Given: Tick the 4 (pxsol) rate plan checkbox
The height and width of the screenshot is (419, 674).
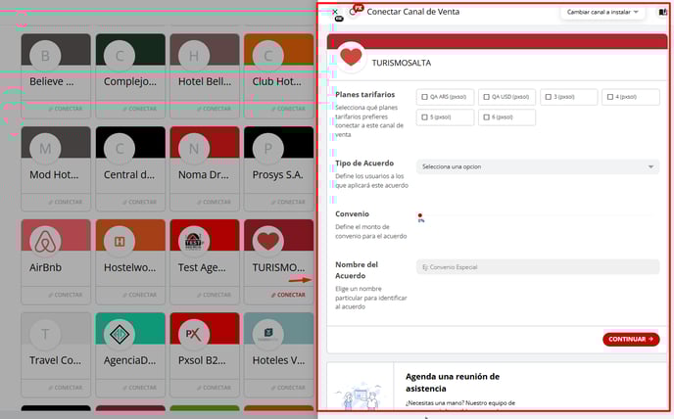Looking at the screenshot, I should click(x=610, y=97).
